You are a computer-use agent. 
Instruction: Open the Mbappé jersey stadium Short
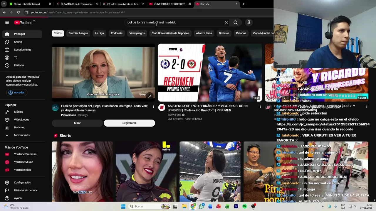210,172
